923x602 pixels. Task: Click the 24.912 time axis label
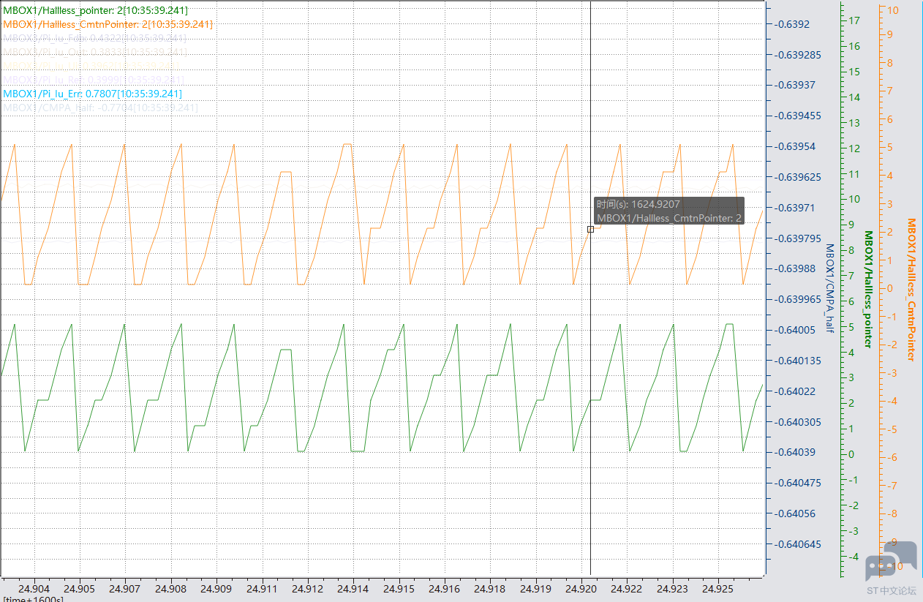pos(308,588)
